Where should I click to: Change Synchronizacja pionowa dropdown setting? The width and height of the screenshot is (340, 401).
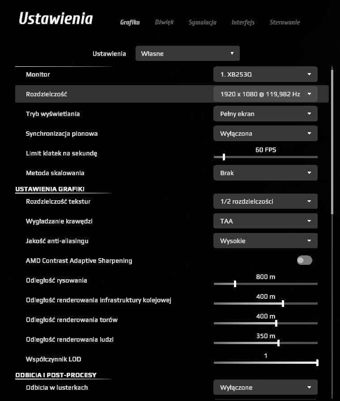coord(265,134)
